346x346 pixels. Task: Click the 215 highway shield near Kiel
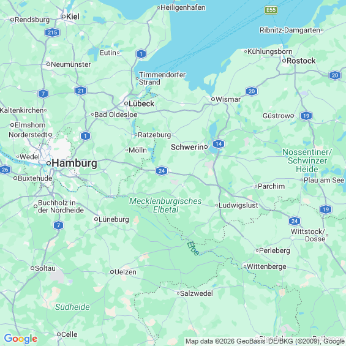(52, 32)
